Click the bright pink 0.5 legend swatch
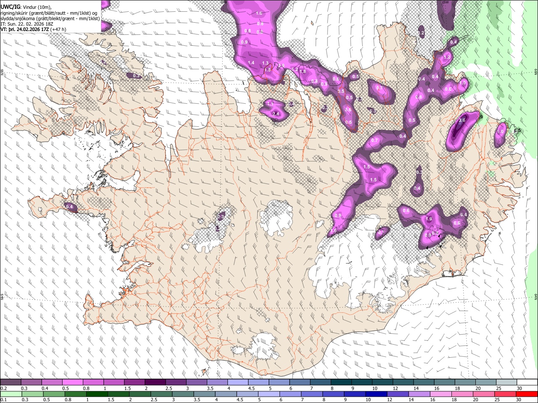The height and width of the screenshot is (403, 538). tap(73, 382)
